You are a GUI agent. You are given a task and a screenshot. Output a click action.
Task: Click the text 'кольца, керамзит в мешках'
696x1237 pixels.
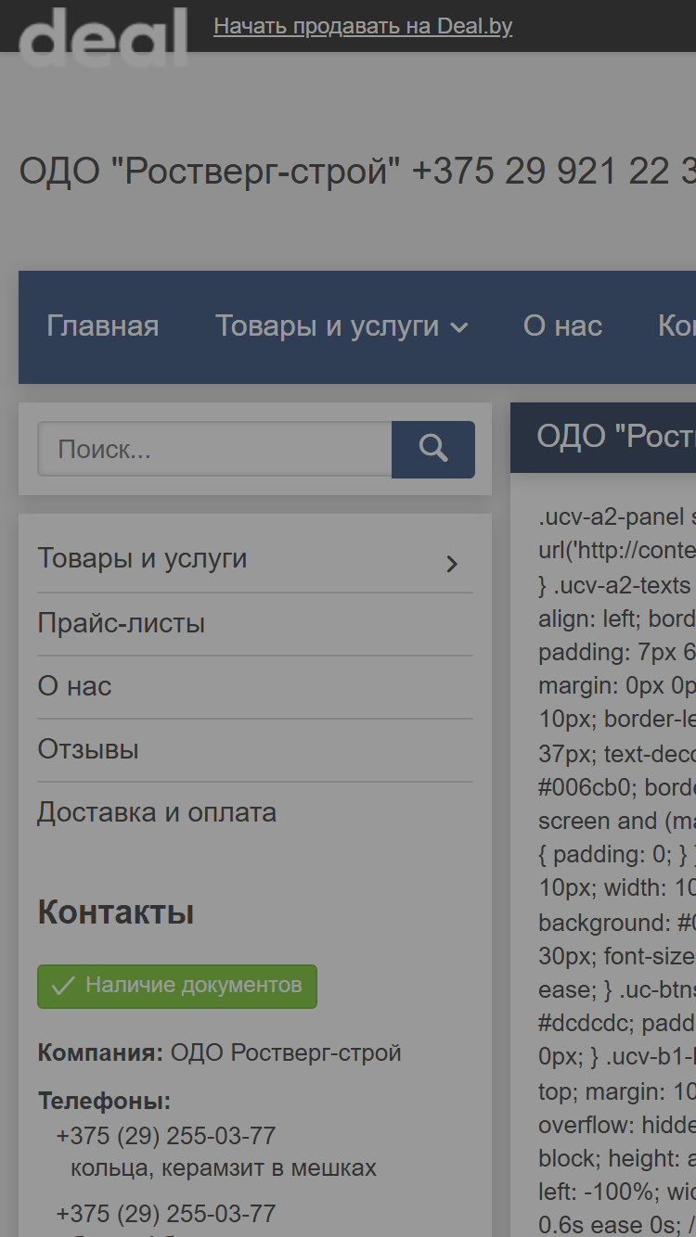click(224, 1167)
